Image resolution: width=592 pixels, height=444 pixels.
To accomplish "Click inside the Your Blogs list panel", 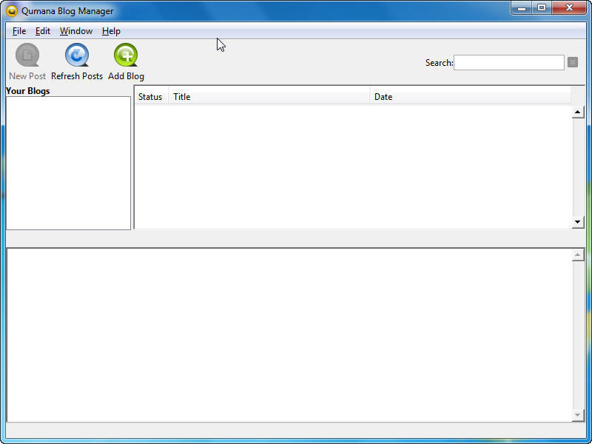I will click(x=68, y=163).
